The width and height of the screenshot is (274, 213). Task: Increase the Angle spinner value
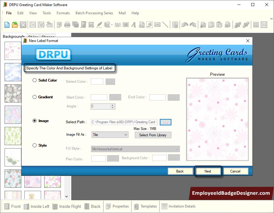coord(113,105)
